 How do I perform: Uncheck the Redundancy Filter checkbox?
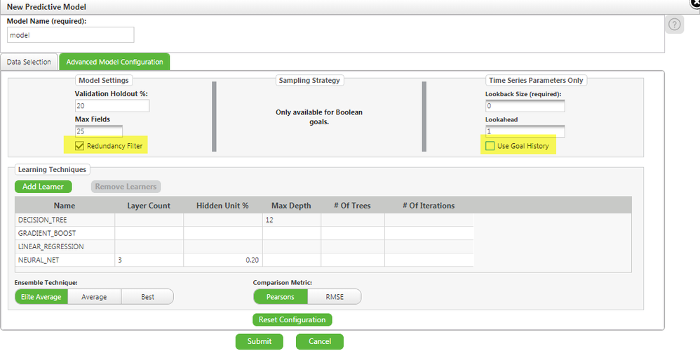tap(79, 145)
